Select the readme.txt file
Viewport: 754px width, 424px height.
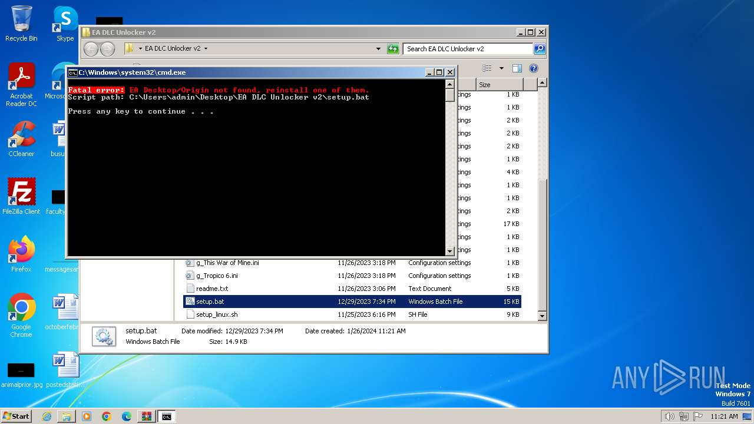[212, 289]
